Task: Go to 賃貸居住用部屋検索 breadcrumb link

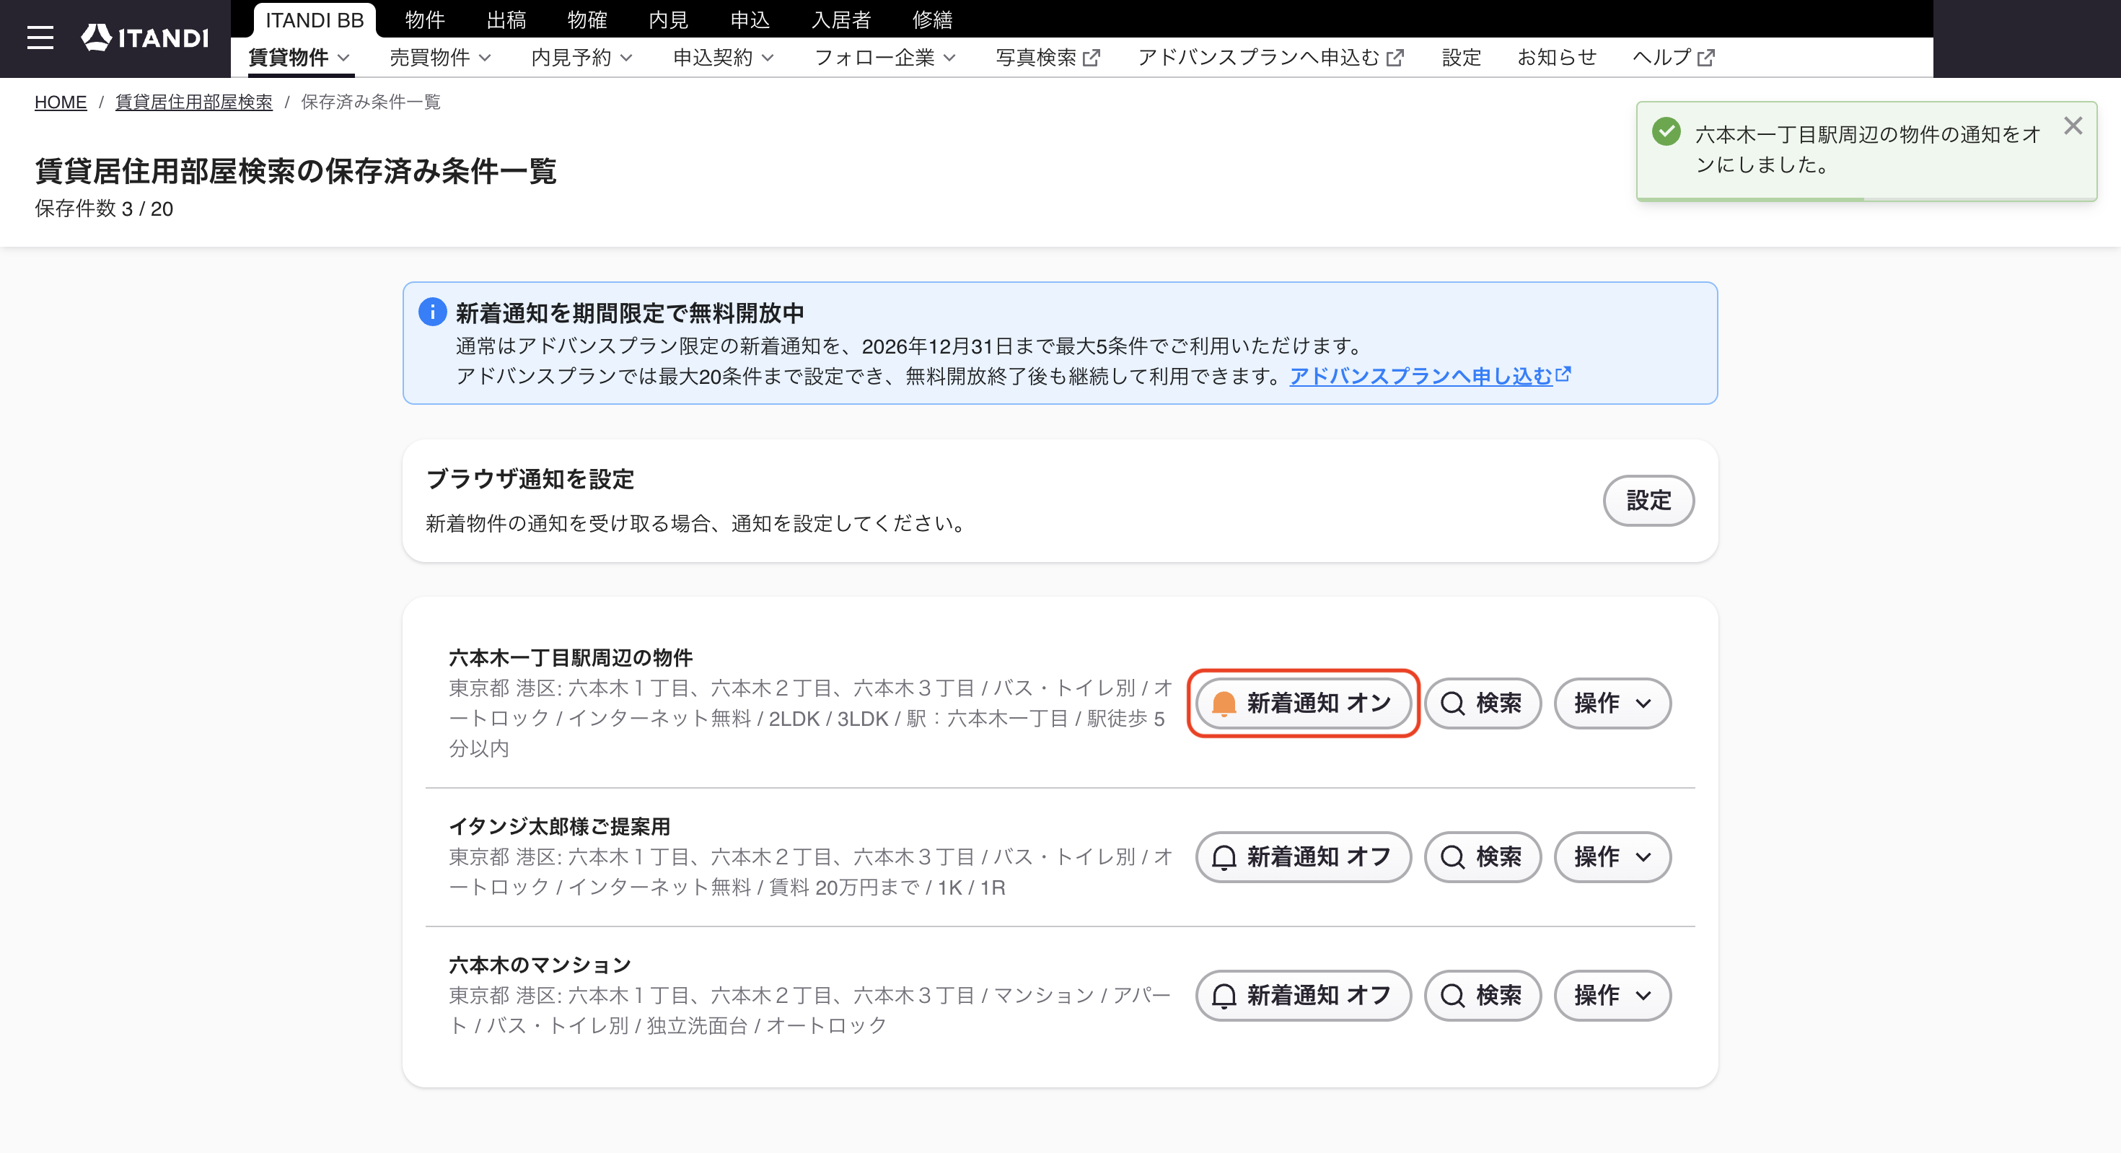Action: point(193,102)
